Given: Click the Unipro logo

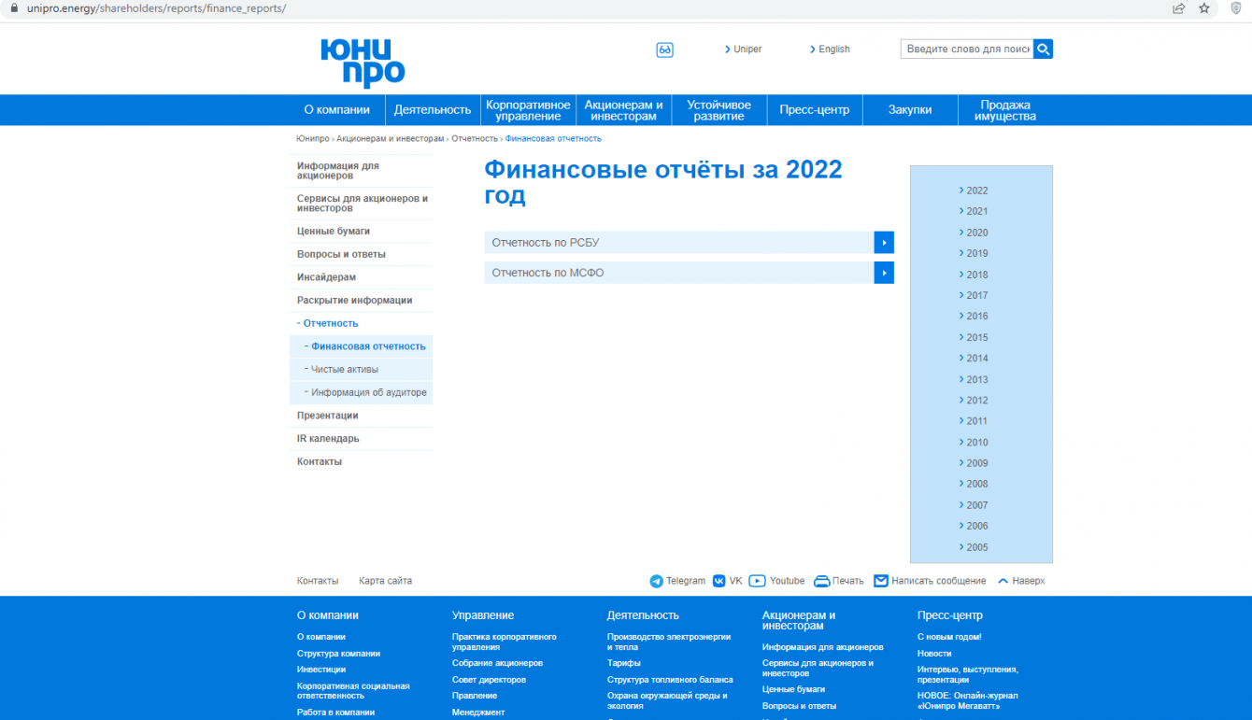Looking at the screenshot, I should 363,64.
